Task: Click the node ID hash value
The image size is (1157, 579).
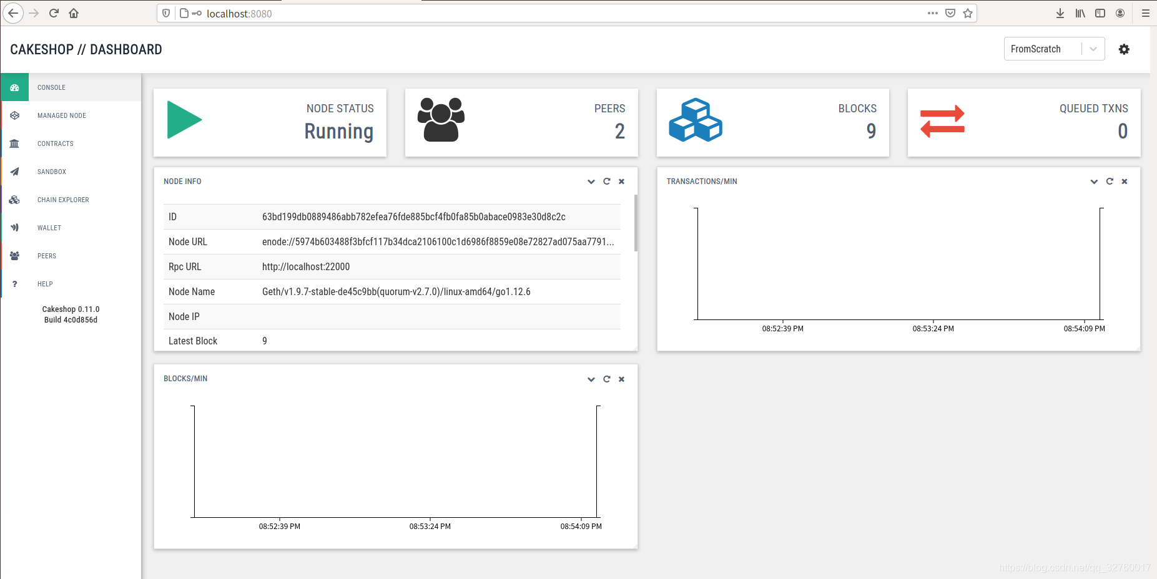Action: pyautogui.click(x=413, y=217)
